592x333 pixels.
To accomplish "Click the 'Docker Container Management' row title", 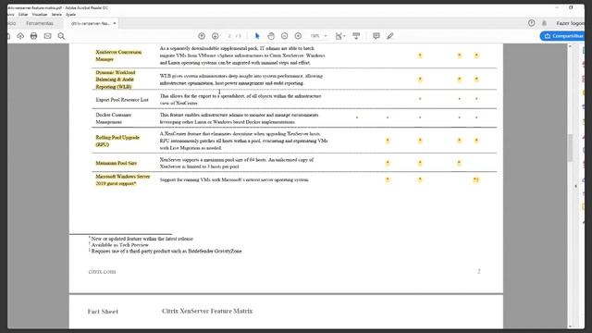I will coord(113,118).
